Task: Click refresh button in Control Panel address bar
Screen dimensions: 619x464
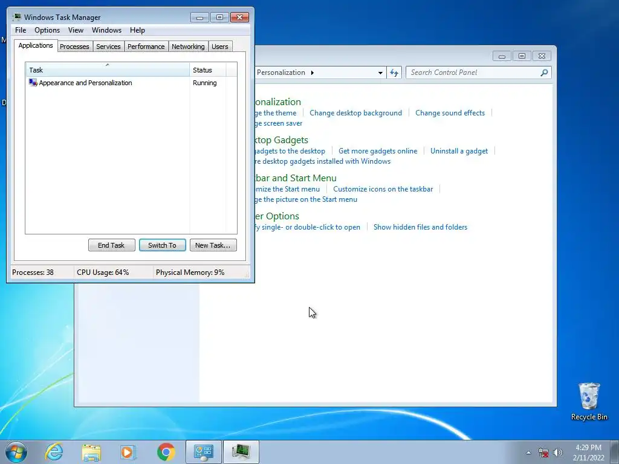Action: click(394, 72)
